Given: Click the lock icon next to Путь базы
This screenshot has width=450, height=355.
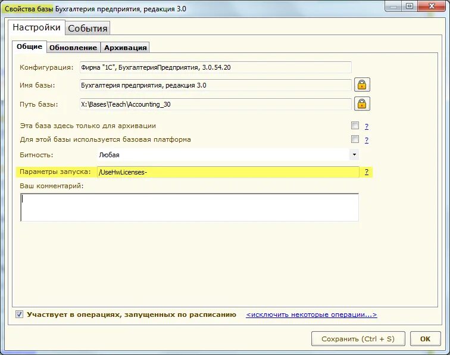Looking at the screenshot, I should pos(362,104).
